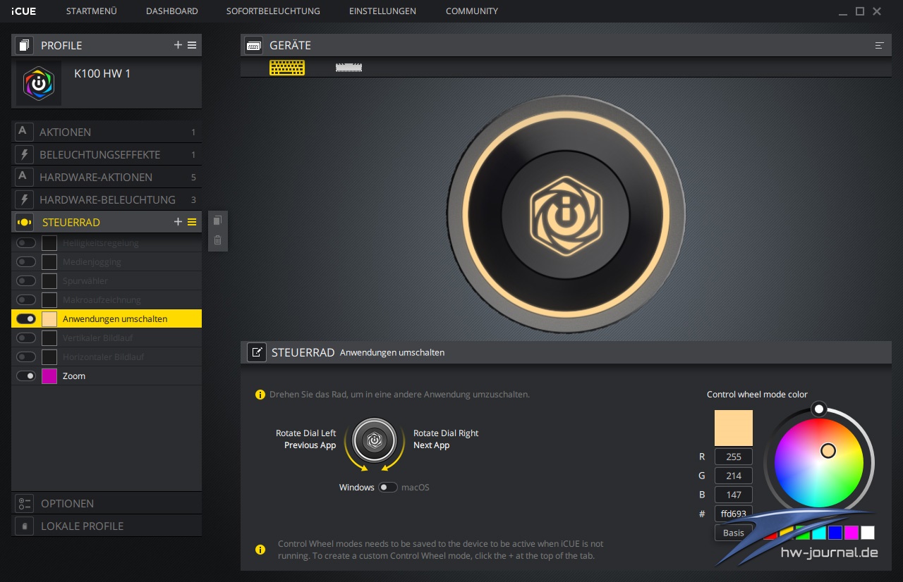Click the hex color field ffd693
Image resolution: width=903 pixels, height=582 pixels.
734,514
